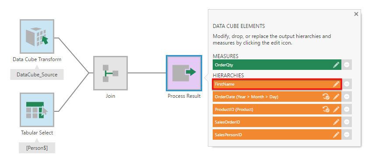The width and height of the screenshot is (372, 162).
Task: Remove OrderDate hierarchy with minus button
Action: 347,97
